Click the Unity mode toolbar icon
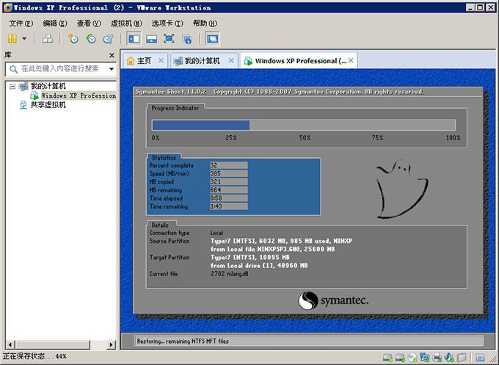The image size is (499, 365). click(x=187, y=39)
